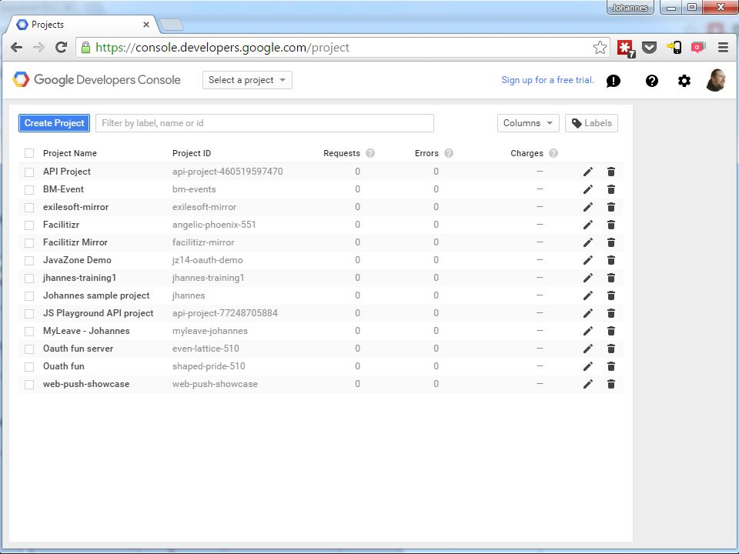Open the user avatar account menu
739x554 pixels.
pyautogui.click(x=716, y=80)
